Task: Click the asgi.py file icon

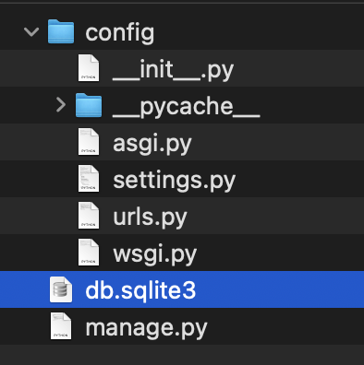Action: point(89,142)
